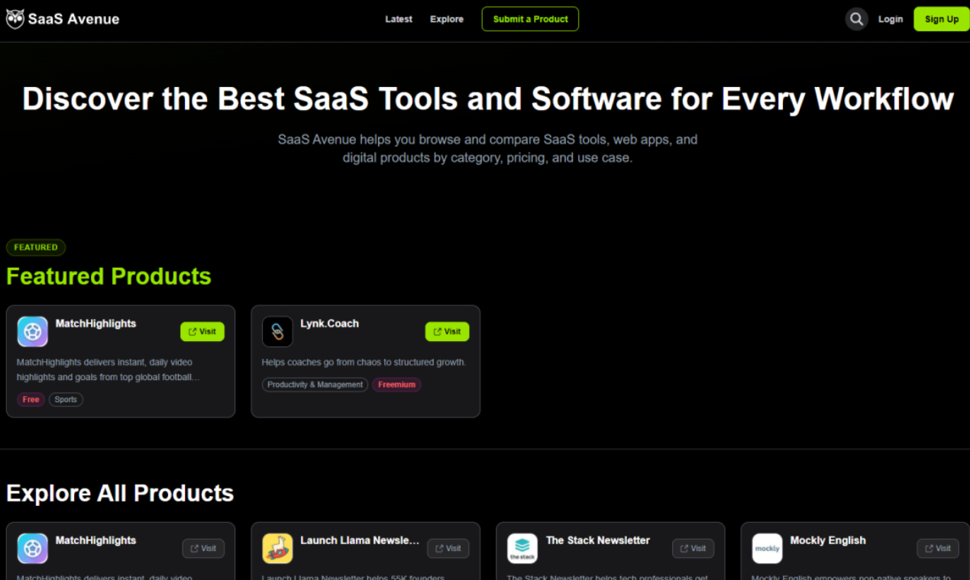Click Visit on Launch Llama Newsletter card

pyautogui.click(x=448, y=549)
